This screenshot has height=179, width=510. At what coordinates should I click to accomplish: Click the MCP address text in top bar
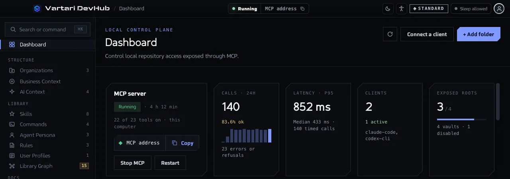[x=280, y=9]
